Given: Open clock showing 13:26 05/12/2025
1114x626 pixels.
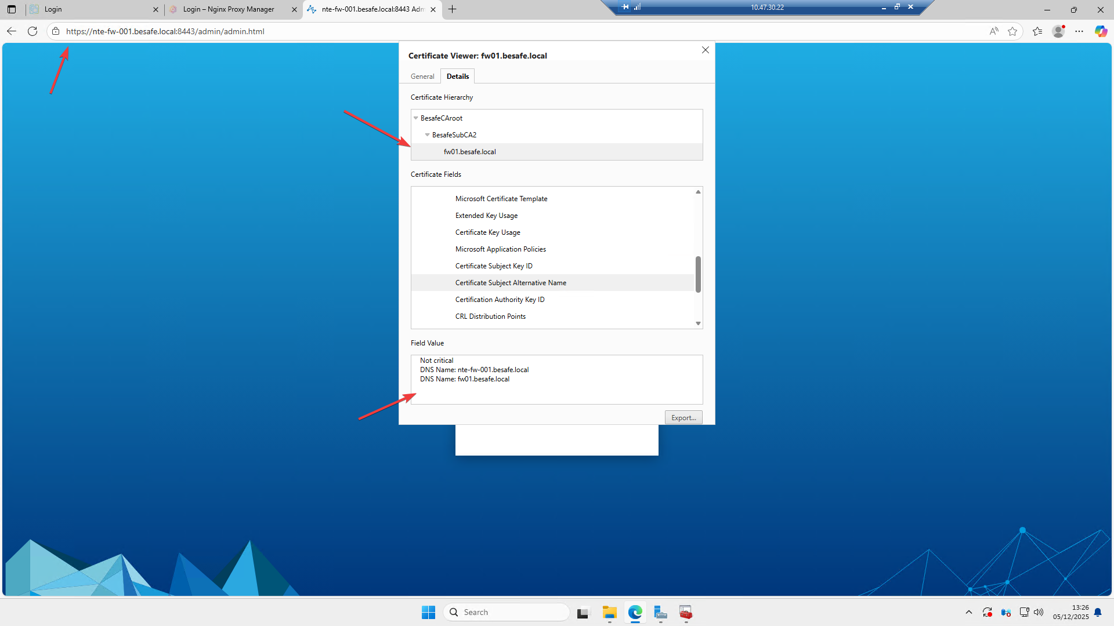Looking at the screenshot, I should tap(1070, 612).
